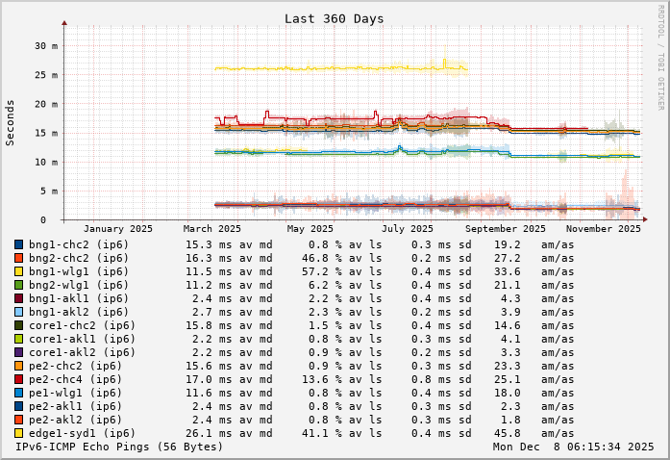Click the bng1-chc2 legend color swatch
Viewport: 670px width, 460px height.
click(x=18, y=244)
